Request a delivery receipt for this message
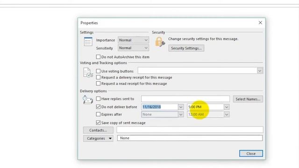 (98, 77)
